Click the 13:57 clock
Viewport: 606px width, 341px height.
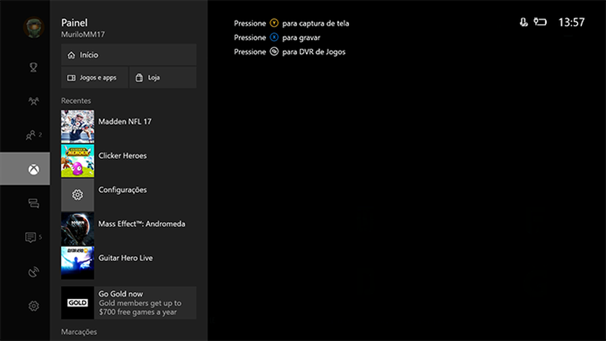point(572,22)
